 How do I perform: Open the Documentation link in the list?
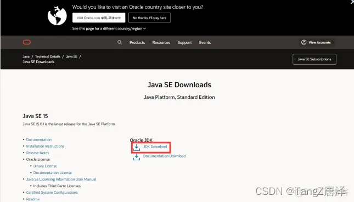click(39, 139)
